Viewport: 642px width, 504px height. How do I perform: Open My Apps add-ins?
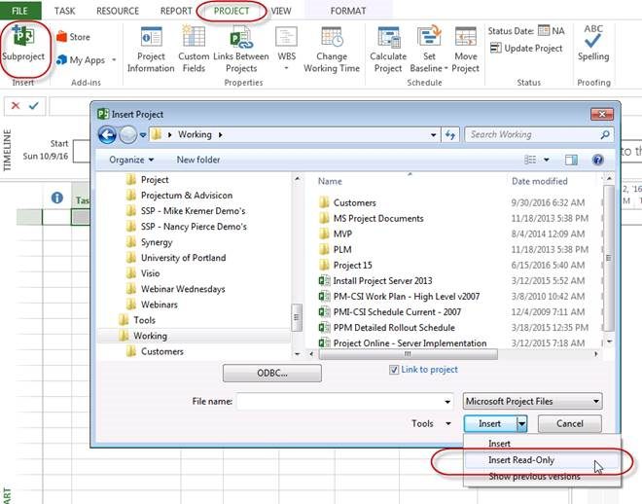point(81,60)
